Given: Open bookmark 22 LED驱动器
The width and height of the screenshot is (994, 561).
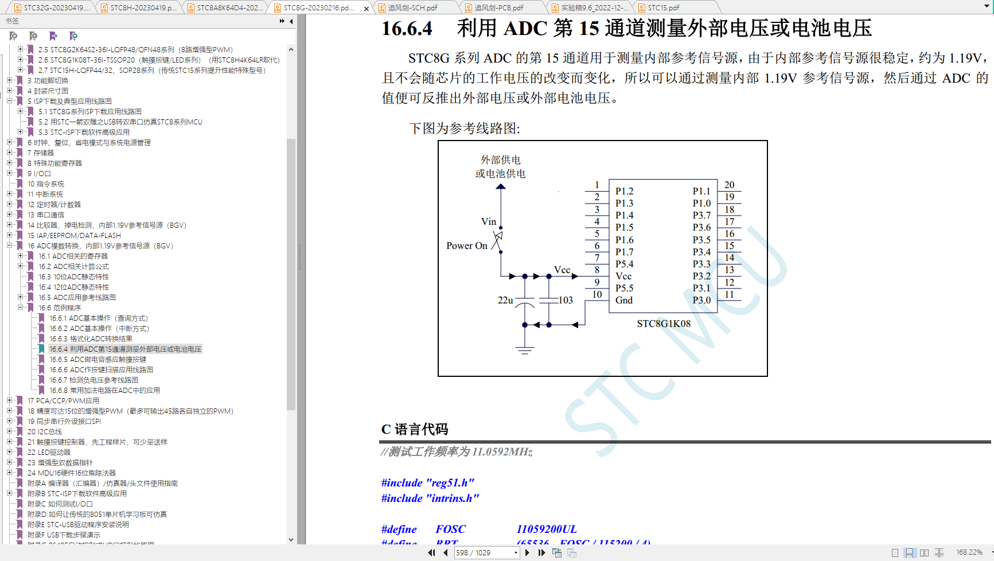Looking at the screenshot, I should pyautogui.click(x=49, y=452).
